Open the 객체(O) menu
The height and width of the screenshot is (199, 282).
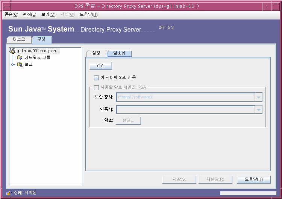tap(67, 14)
